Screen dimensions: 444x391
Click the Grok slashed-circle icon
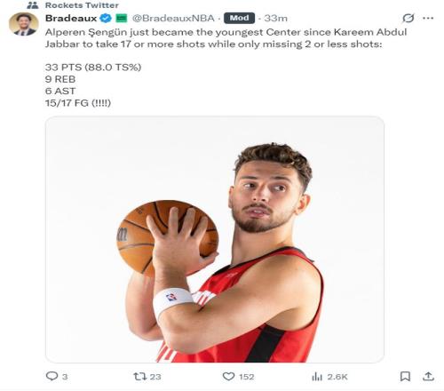(408, 18)
